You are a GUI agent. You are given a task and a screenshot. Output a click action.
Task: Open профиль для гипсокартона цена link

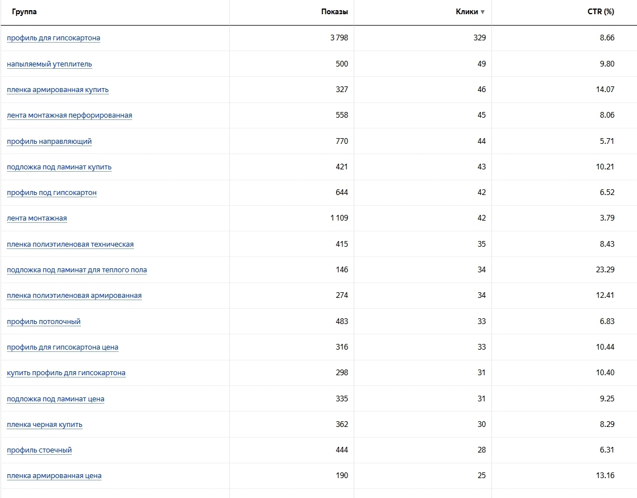tap(63, 347)
